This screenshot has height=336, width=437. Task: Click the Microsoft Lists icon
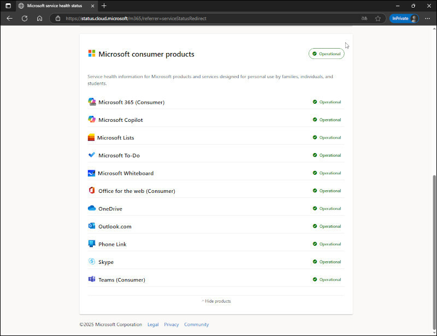(91, 138)
